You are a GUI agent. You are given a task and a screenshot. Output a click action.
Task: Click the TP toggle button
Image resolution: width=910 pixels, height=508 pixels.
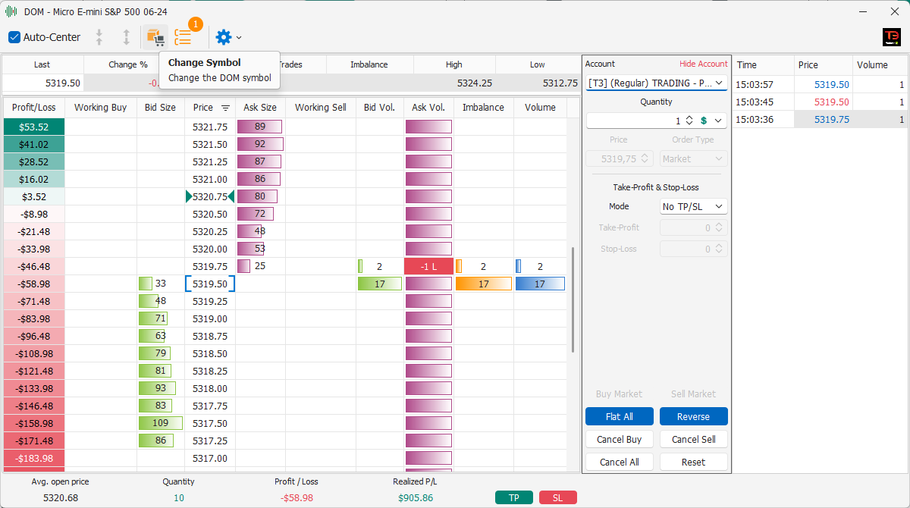(514, 497)
